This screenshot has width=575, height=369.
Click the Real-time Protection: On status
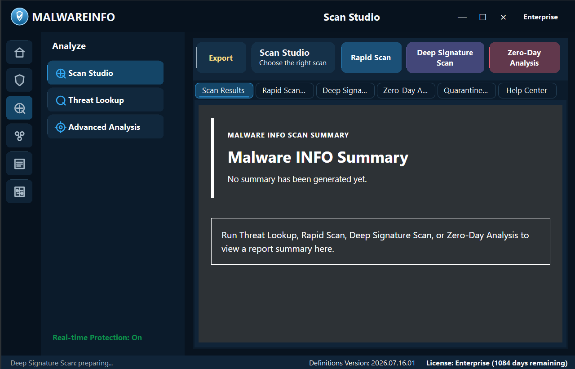click(x=97, y=338)
